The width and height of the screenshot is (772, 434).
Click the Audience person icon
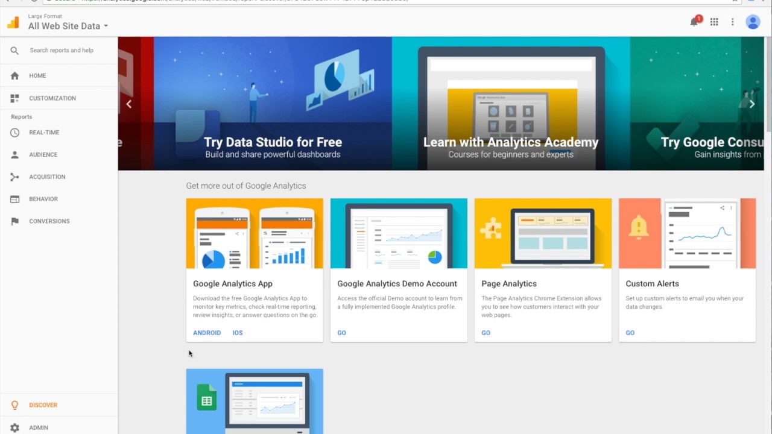tap(15, 155)
